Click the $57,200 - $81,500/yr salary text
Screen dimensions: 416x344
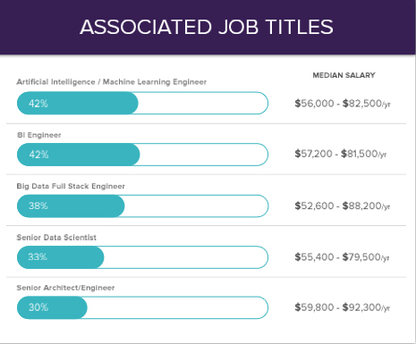pyautogui.click(x=341, y=154)
